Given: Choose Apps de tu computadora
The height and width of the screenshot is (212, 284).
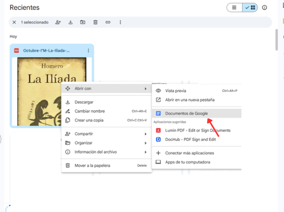Looking at the screenshot, I should tap(197, 162).
